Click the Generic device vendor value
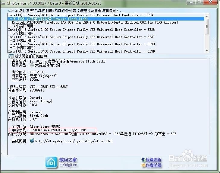 pyautogui.click(x=36, y=98)
